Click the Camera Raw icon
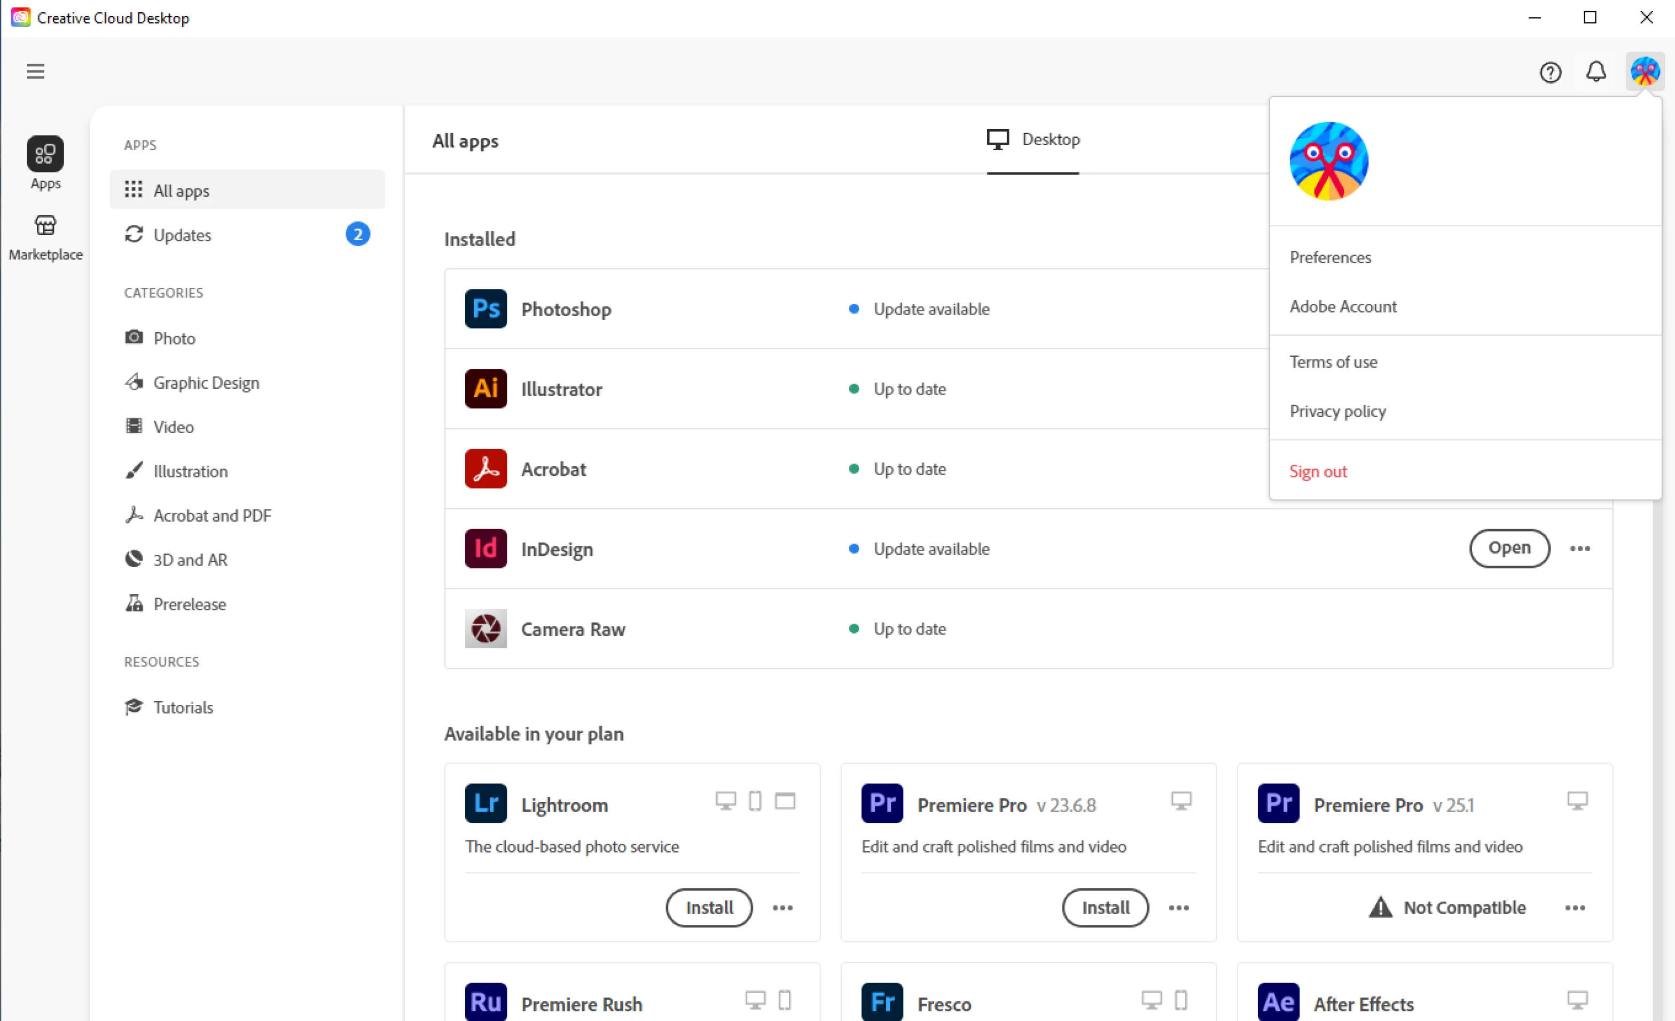The image size is (1675, 1021). pyautogui.click(x=486, y=629)
